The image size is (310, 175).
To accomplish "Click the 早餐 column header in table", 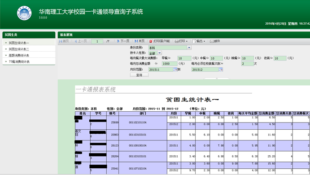I will coord(188,114).
